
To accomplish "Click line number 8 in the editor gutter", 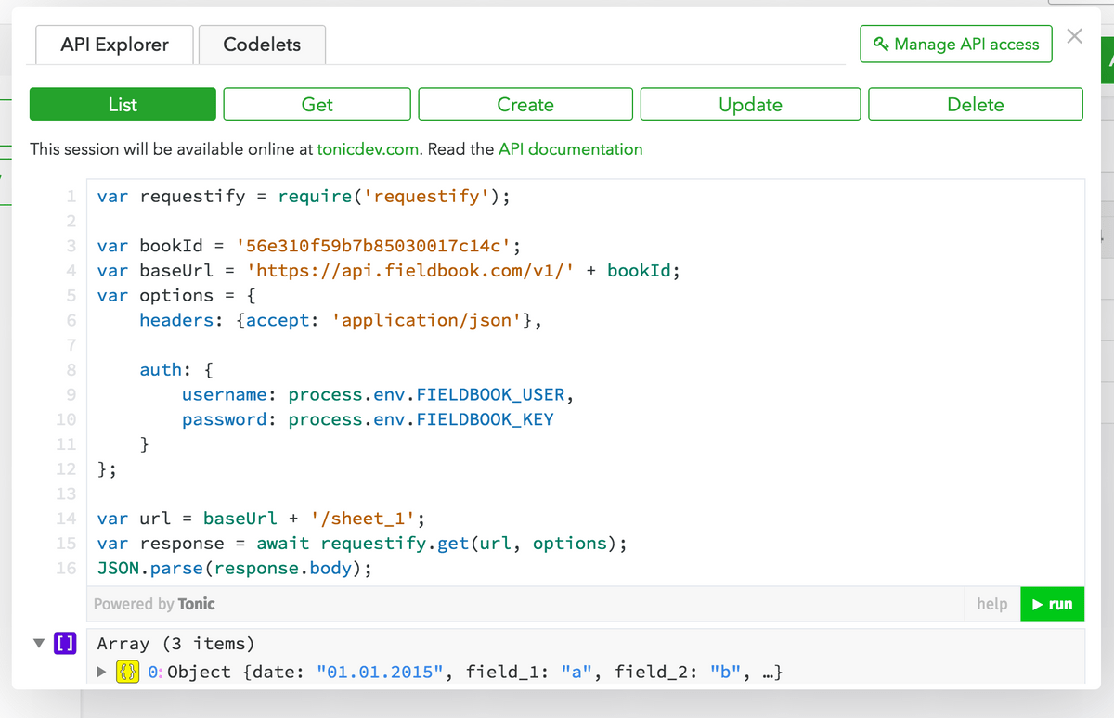I will (x=71, y=369).
